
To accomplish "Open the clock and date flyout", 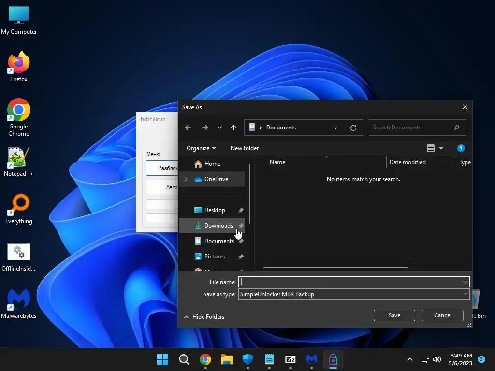I will pyautogui.click(x=461, y=359).
